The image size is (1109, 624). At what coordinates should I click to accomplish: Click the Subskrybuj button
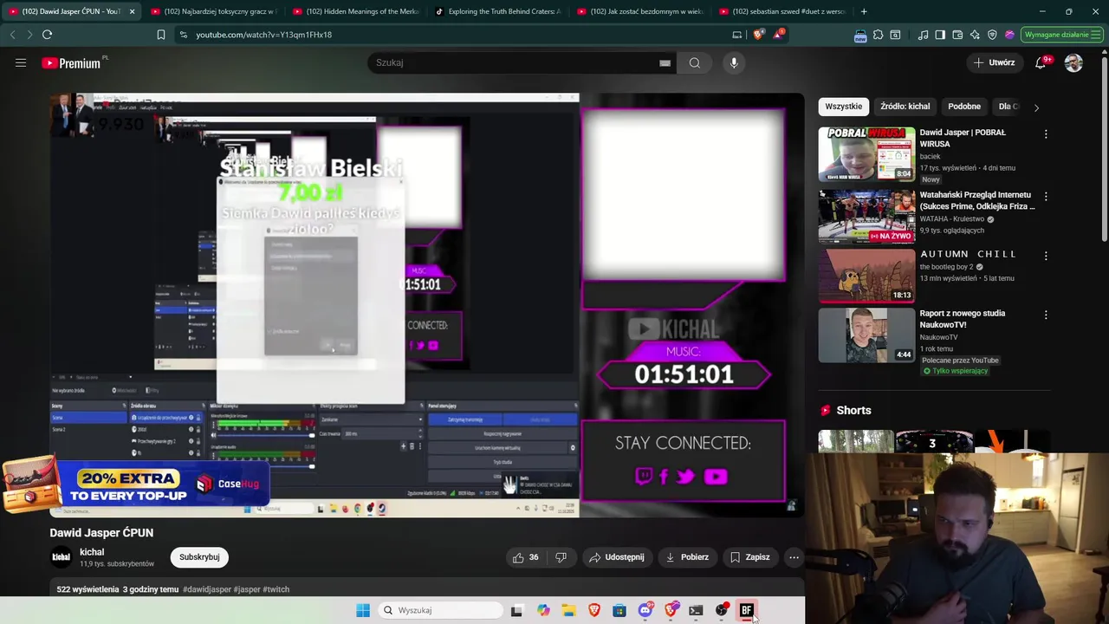click(x=199, y=557)
